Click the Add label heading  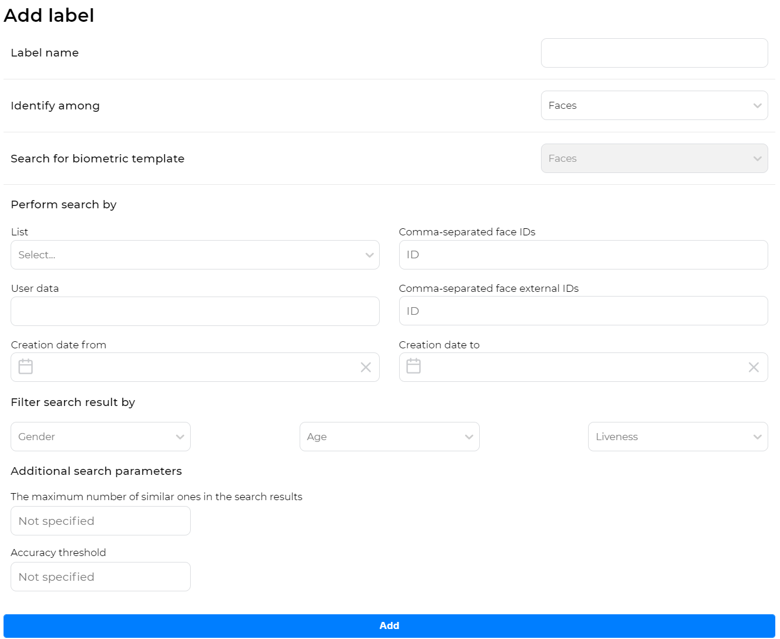(49, 15)
